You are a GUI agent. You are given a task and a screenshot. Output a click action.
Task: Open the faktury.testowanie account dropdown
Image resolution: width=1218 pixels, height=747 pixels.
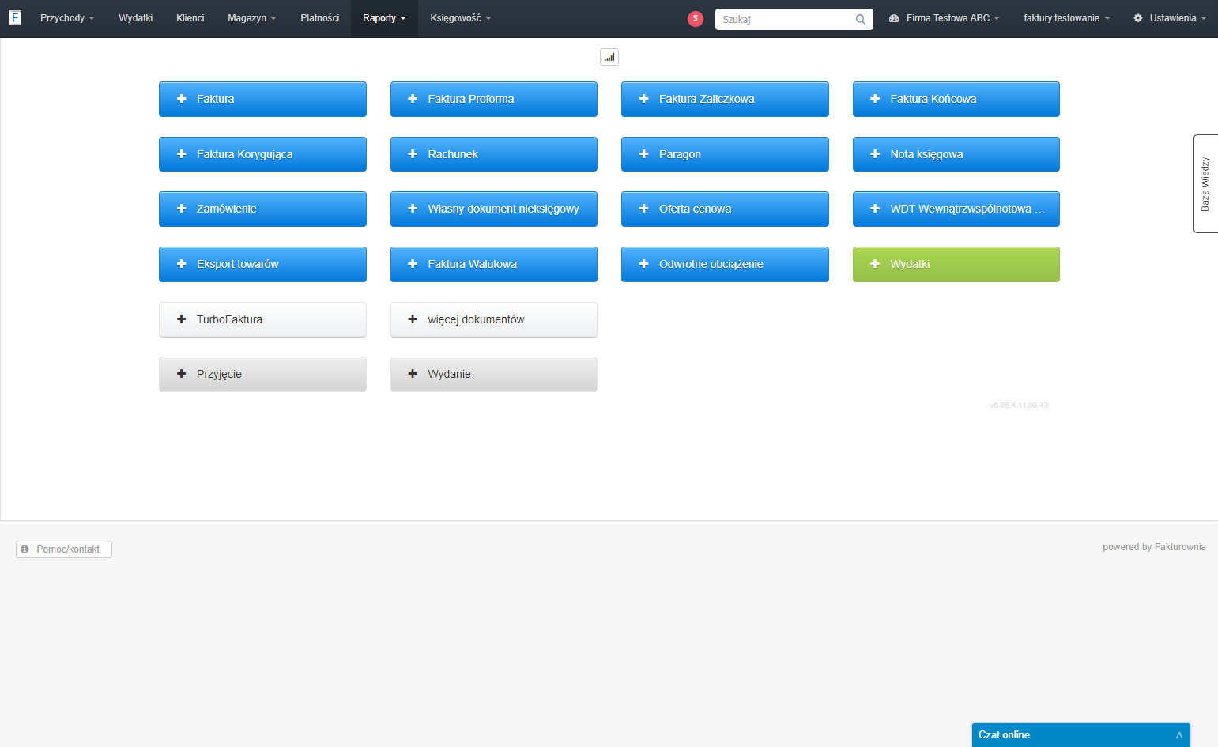[x=1067, y=18]
